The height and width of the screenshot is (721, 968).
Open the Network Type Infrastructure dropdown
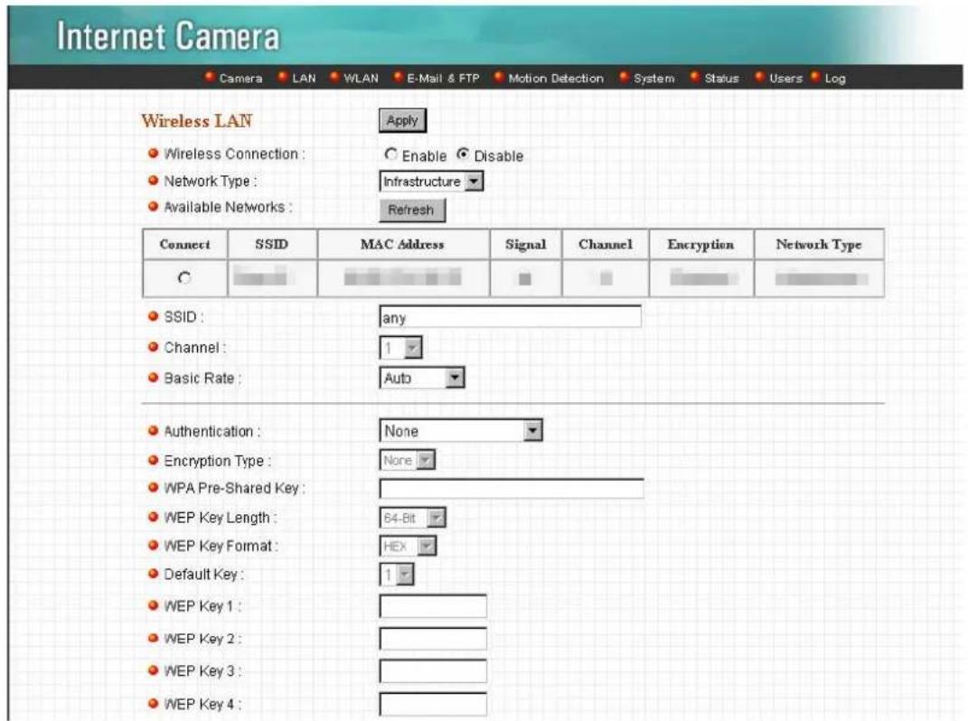431,182
